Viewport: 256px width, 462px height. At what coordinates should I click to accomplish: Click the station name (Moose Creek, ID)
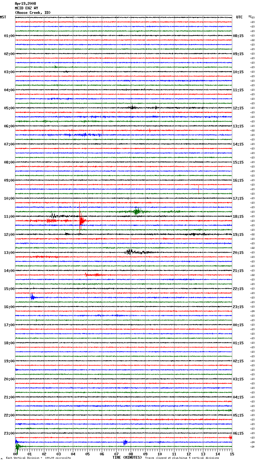coord(33,13)
